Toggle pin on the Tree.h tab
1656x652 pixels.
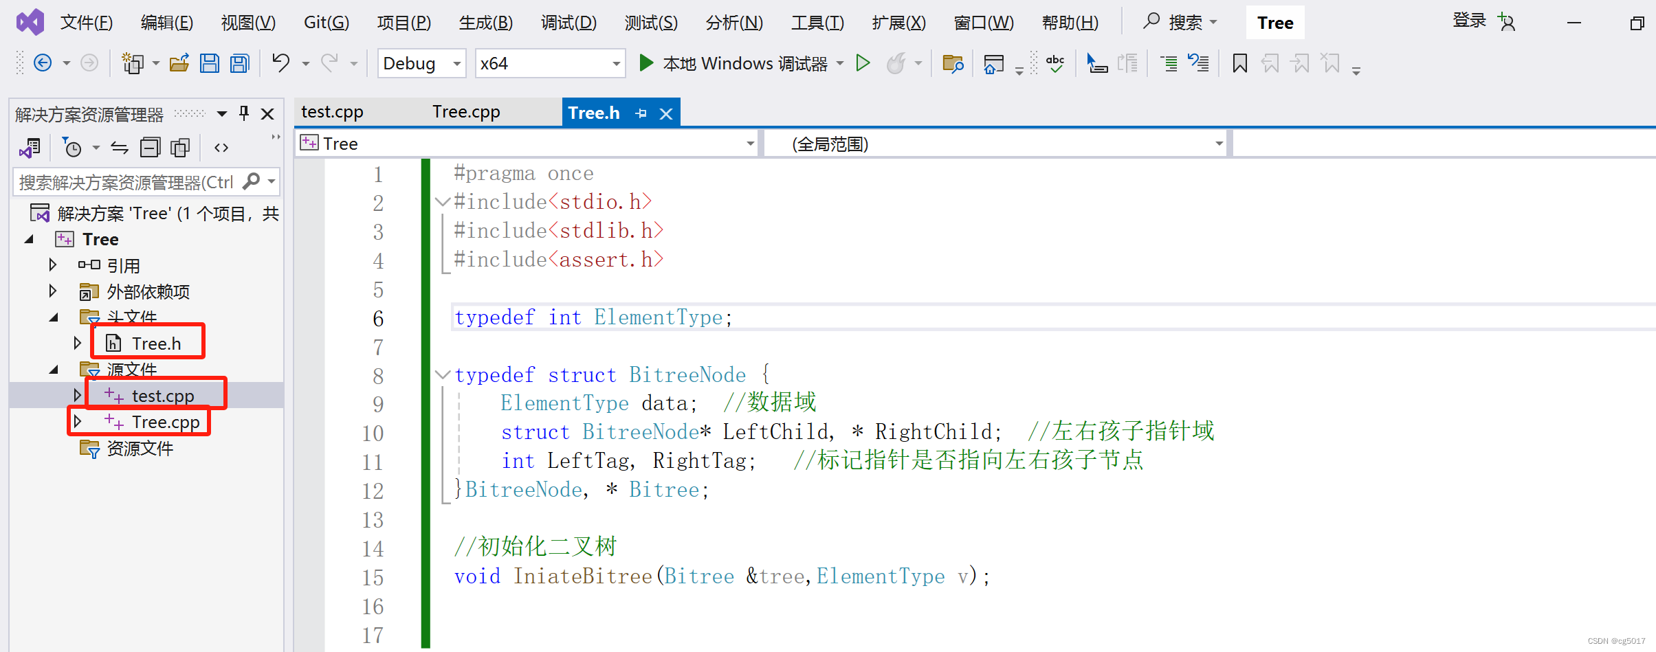[641, 113]
